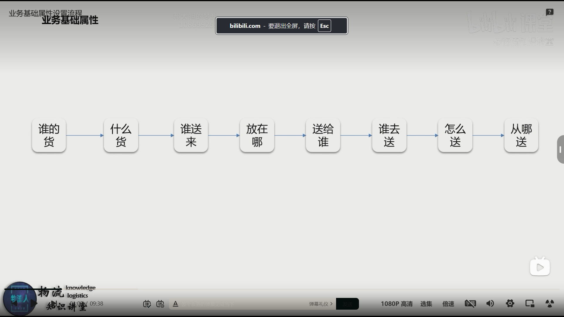Click the bilibili TV play icon
Screen dimensions: 564x317
[x=540, y=267]
